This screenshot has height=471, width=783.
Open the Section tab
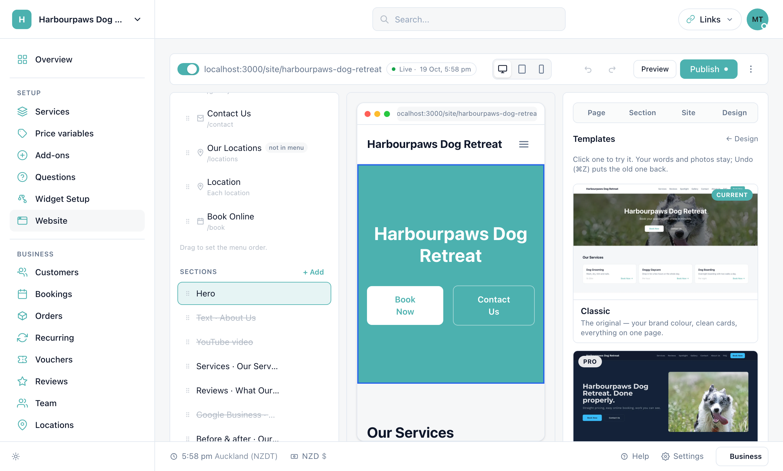642,113
